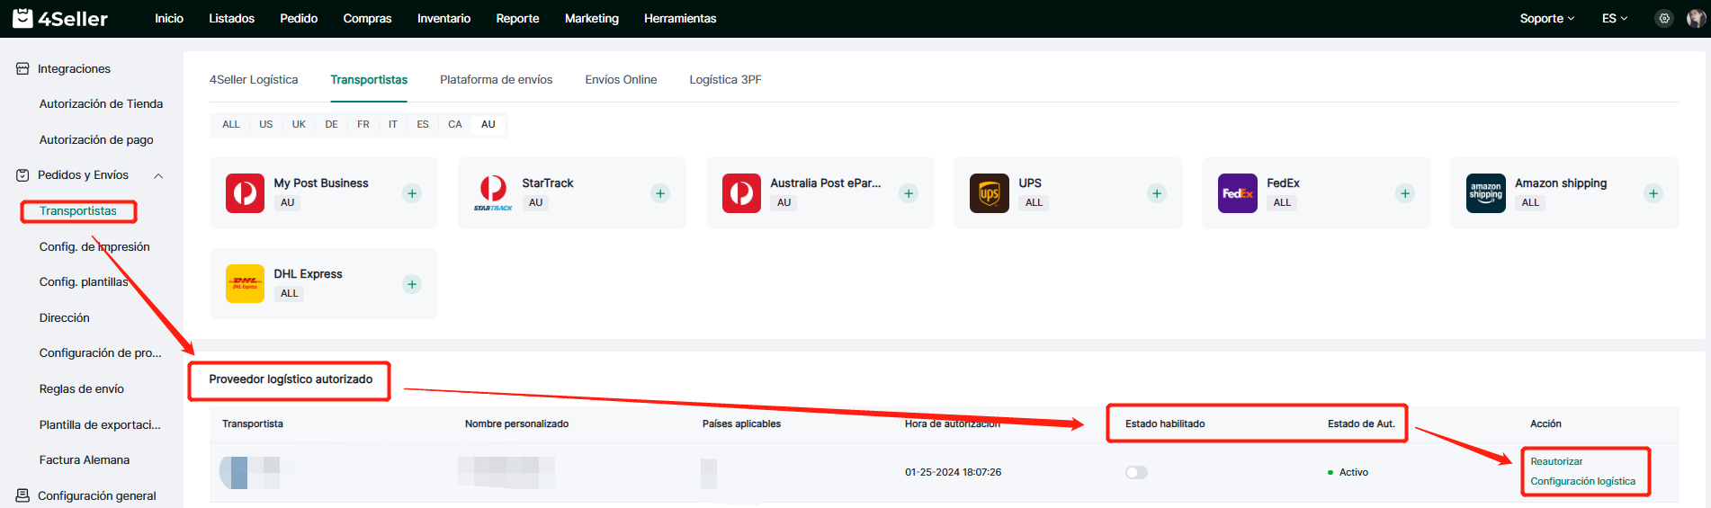Add Amazon shipping via plus icon

click(1653, 193)
